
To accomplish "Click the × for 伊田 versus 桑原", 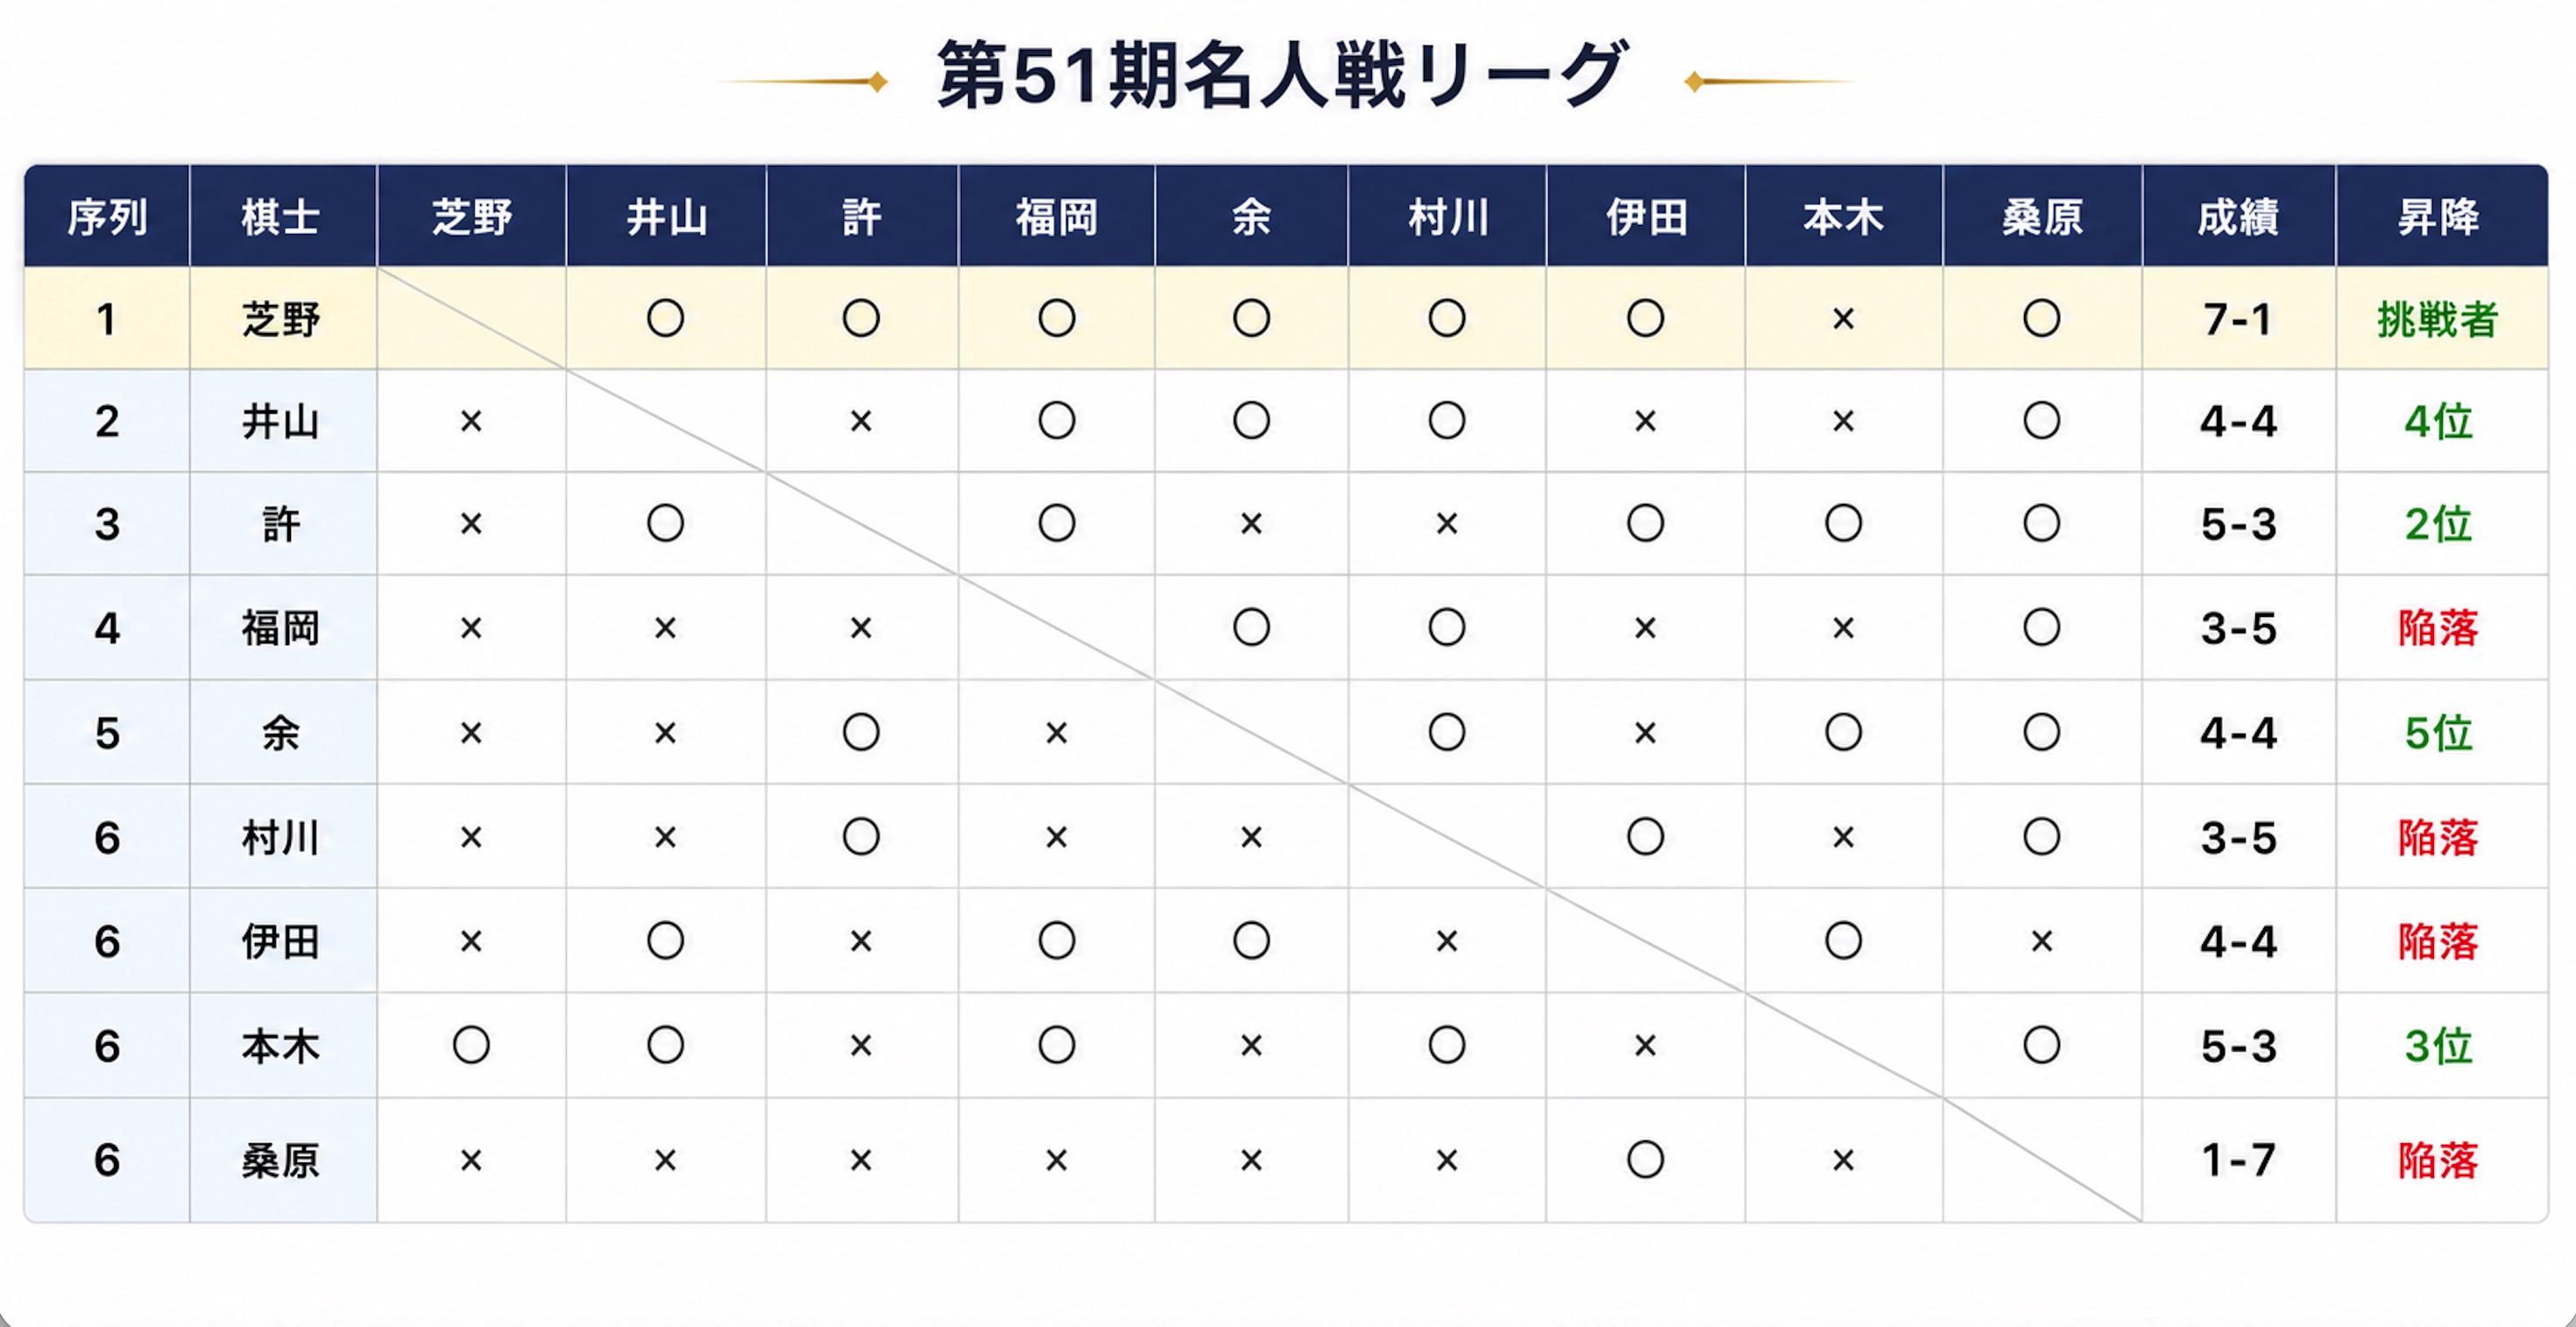I will (x=2041, y=941).
